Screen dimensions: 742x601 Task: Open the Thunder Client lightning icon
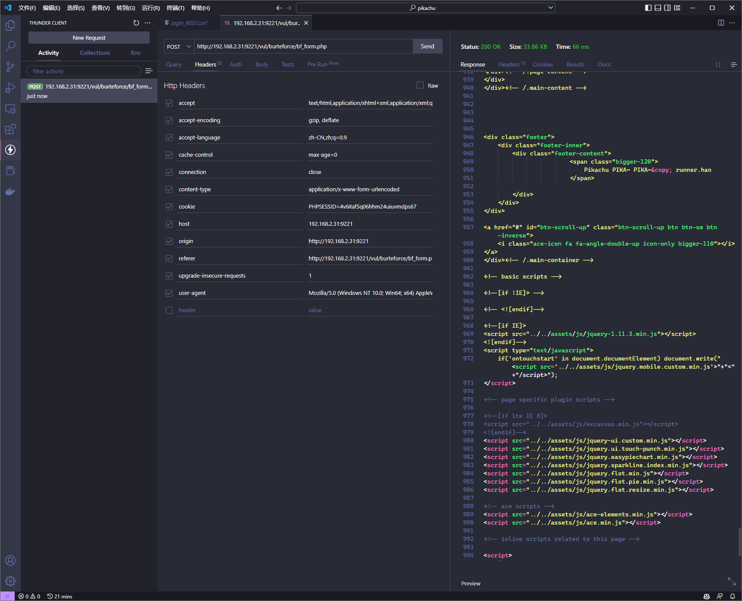coord(10,150)
